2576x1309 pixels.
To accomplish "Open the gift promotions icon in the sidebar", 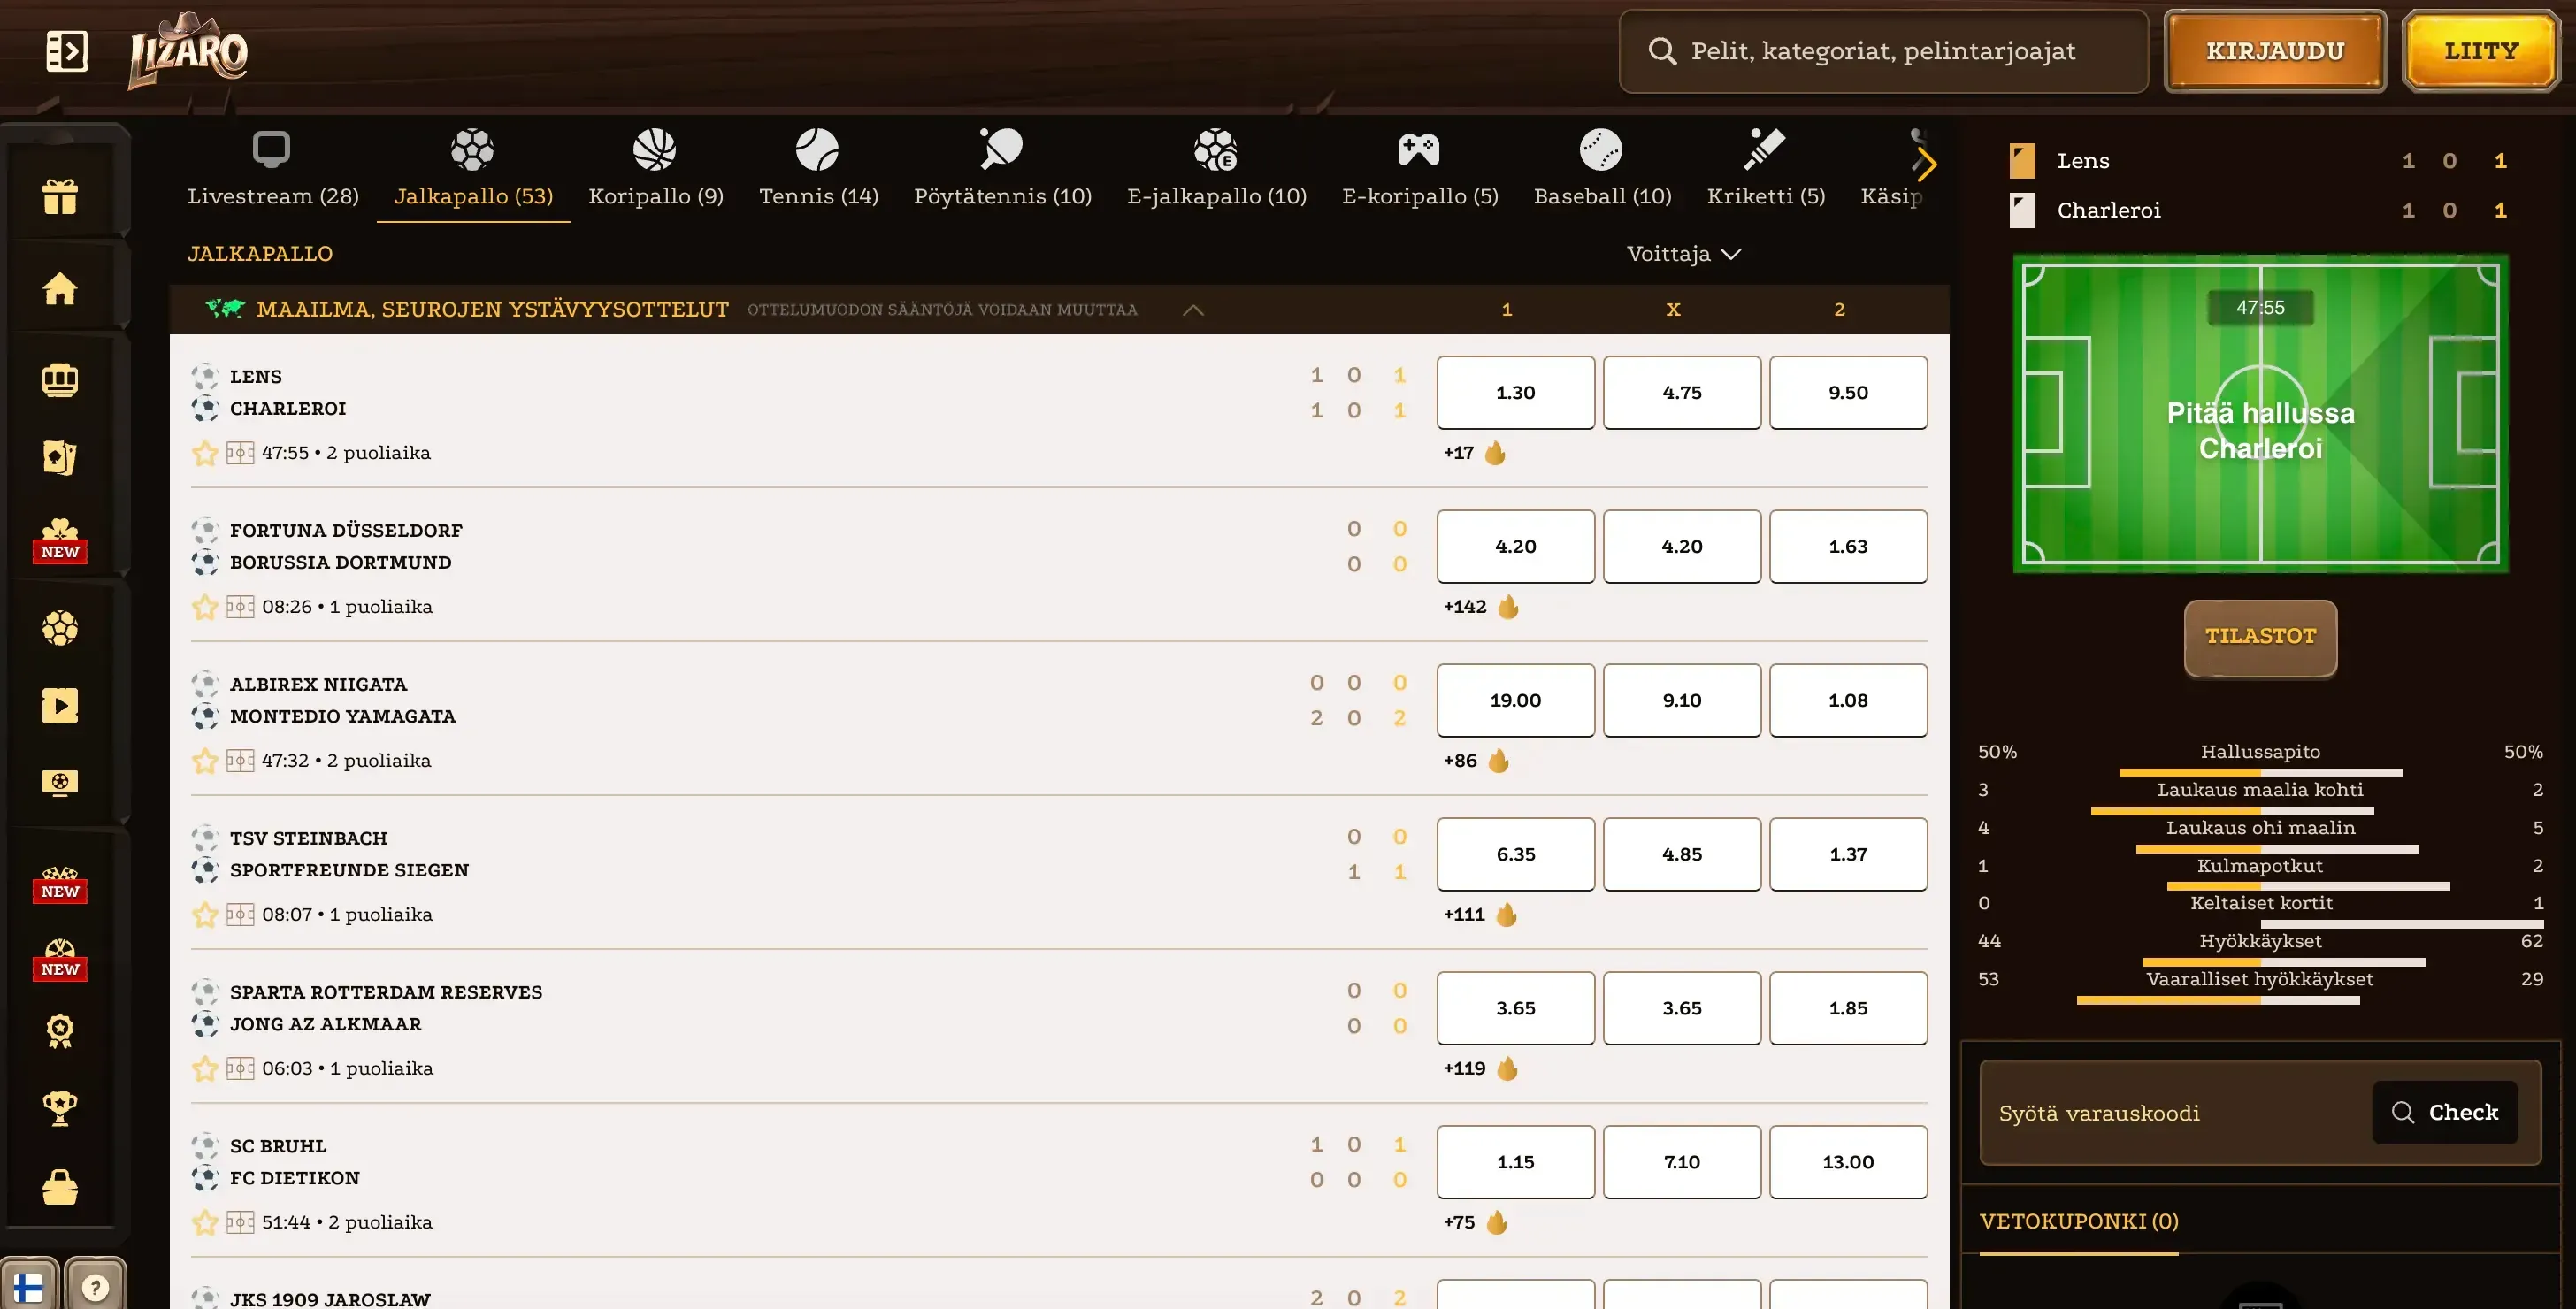I will [x=60, y=196].
